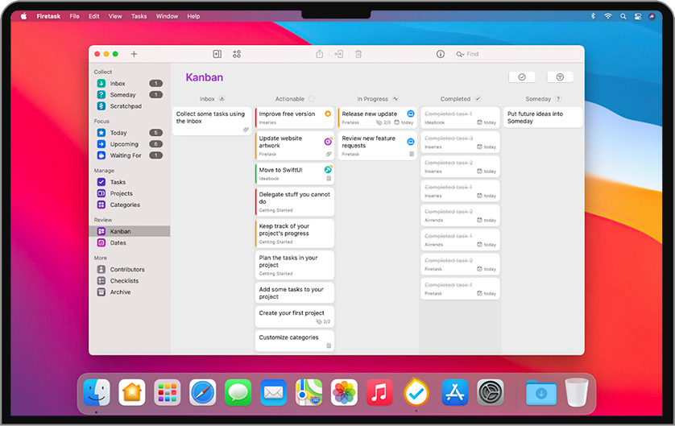Open the filter button at top right
The image size is (675, 426).
(x=560, y=77)
